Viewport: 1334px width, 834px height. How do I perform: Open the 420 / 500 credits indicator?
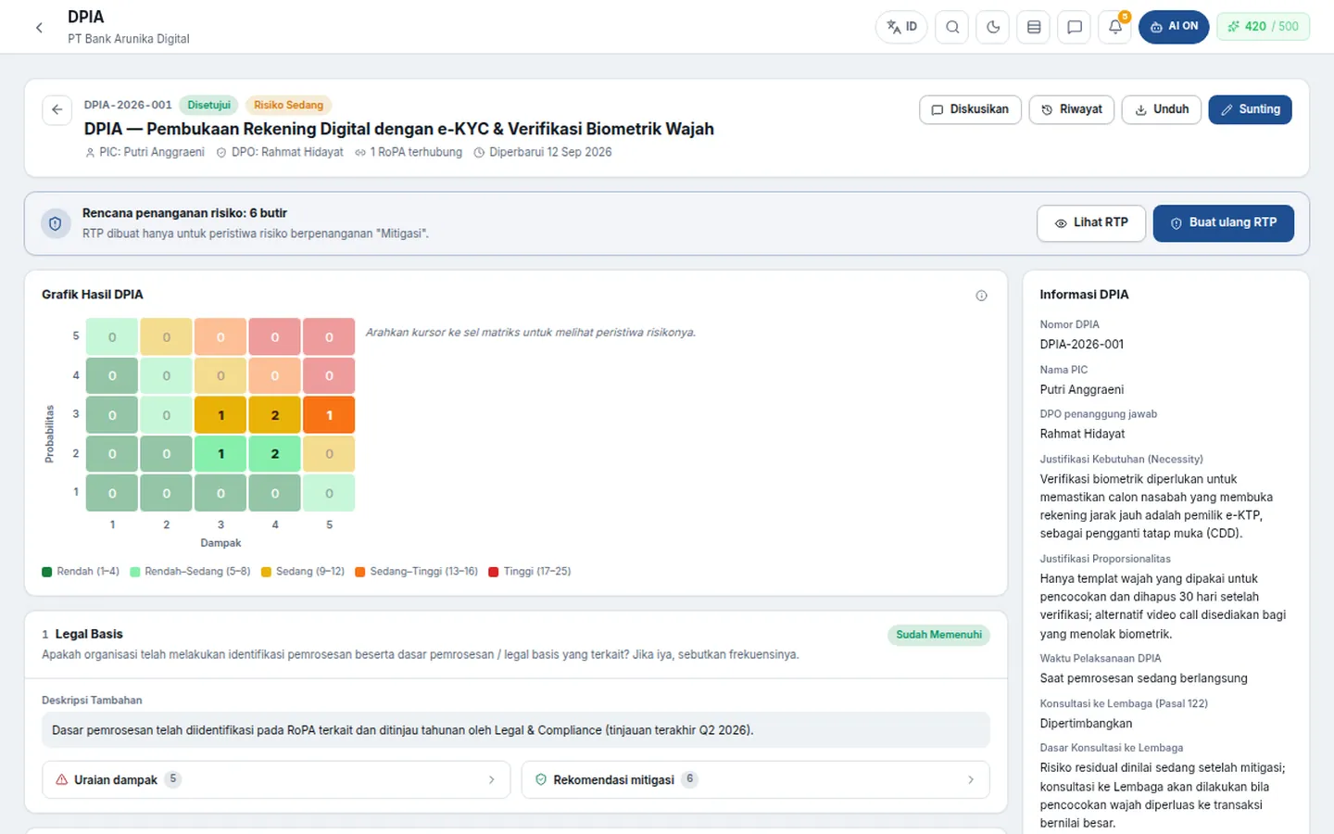(1264, 27)
